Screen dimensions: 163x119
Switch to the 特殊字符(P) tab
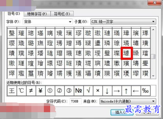click(x=37, y=14)
